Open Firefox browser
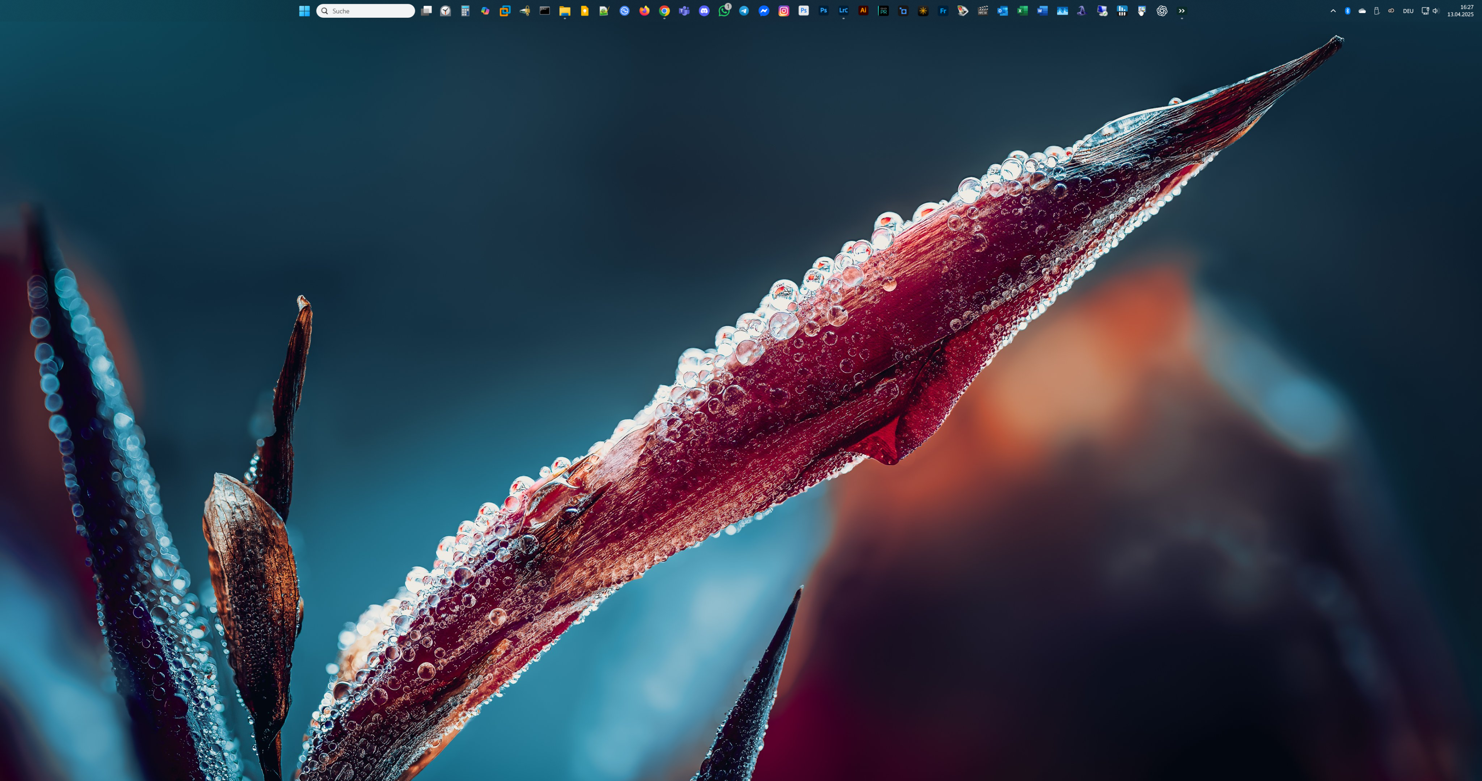The height and width of the screenshot is (781, 1482). point(645,10)
